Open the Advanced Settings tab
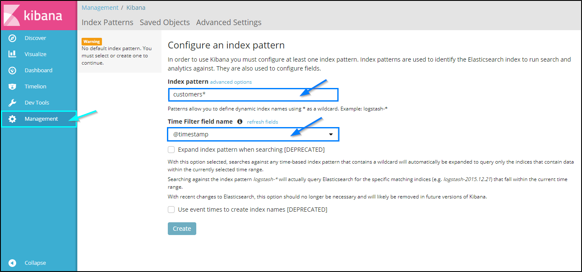This screenshot has height=272, width=582. click(x=229, y=23)
